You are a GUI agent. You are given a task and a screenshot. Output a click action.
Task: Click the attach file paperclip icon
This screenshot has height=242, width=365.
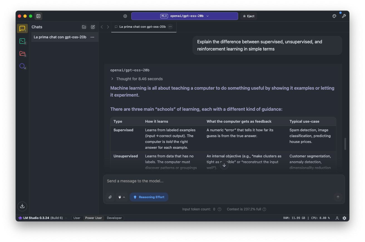click(110, 197)
